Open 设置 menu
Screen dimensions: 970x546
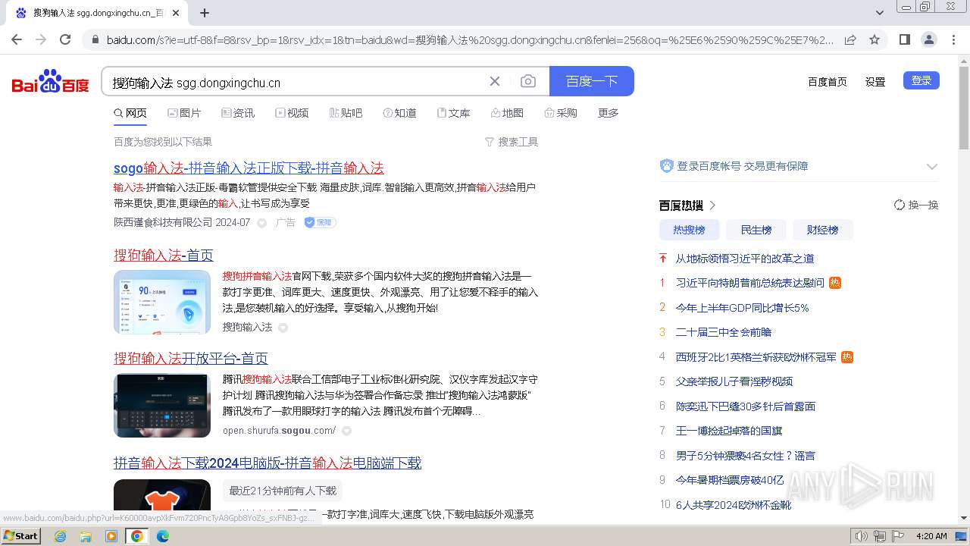click(x=875, y=82)
